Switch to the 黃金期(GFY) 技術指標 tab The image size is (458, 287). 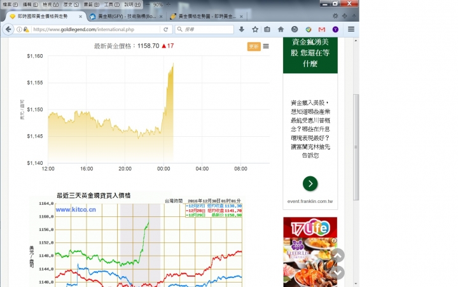coord(125,17)
